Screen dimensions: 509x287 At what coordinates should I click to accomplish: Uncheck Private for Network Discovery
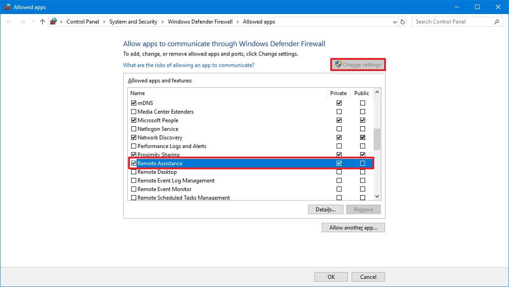[339, 137]
